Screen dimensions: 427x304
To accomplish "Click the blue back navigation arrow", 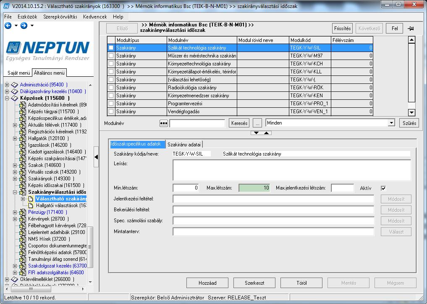I will click(8, 26).
